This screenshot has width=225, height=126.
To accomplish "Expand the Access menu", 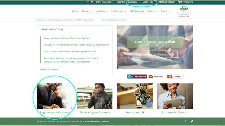I will [x=152, y=11].
